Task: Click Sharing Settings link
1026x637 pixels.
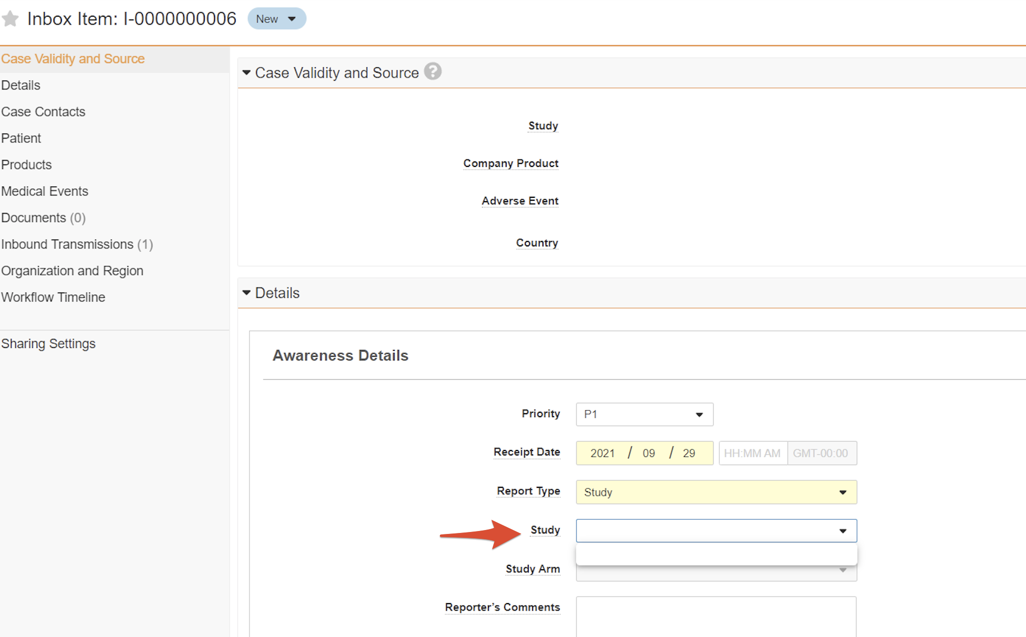Action: [48, 344]
